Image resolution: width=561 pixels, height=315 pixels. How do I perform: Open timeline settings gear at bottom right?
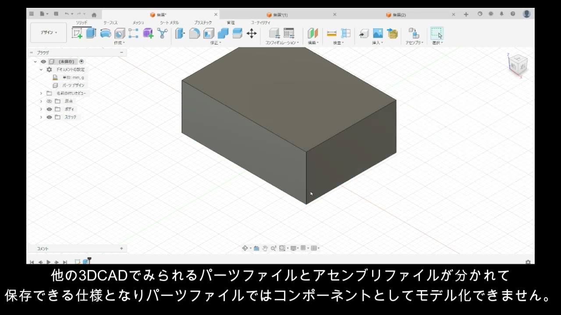click(x=528, y=262)
